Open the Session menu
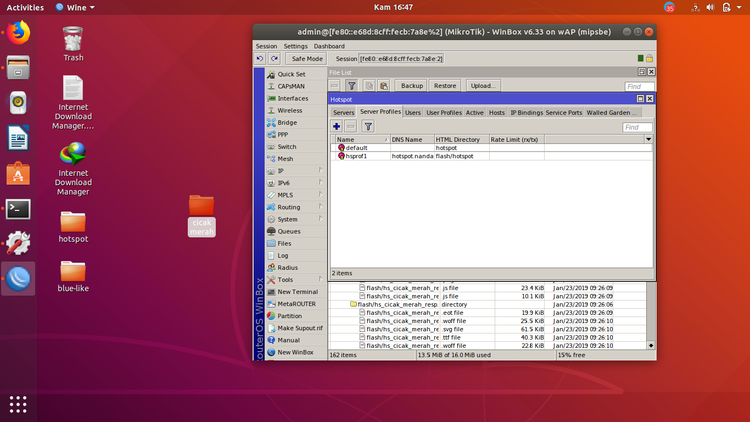Screen dimensions: 750x422 click(x=266, y=46)
